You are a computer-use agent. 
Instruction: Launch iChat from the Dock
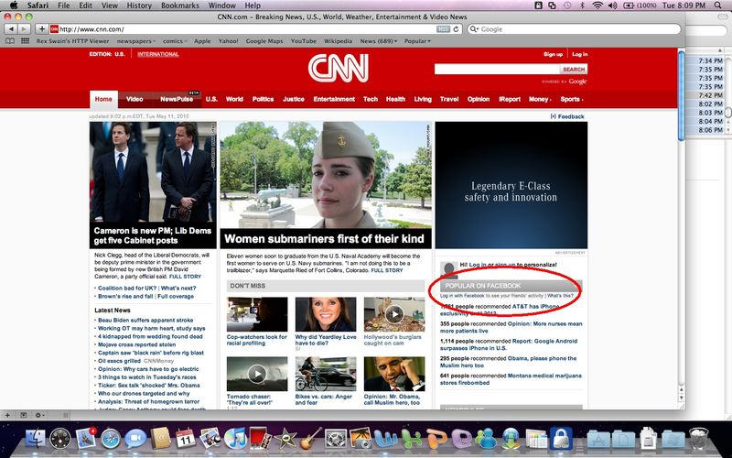click(x=135, y=439)
